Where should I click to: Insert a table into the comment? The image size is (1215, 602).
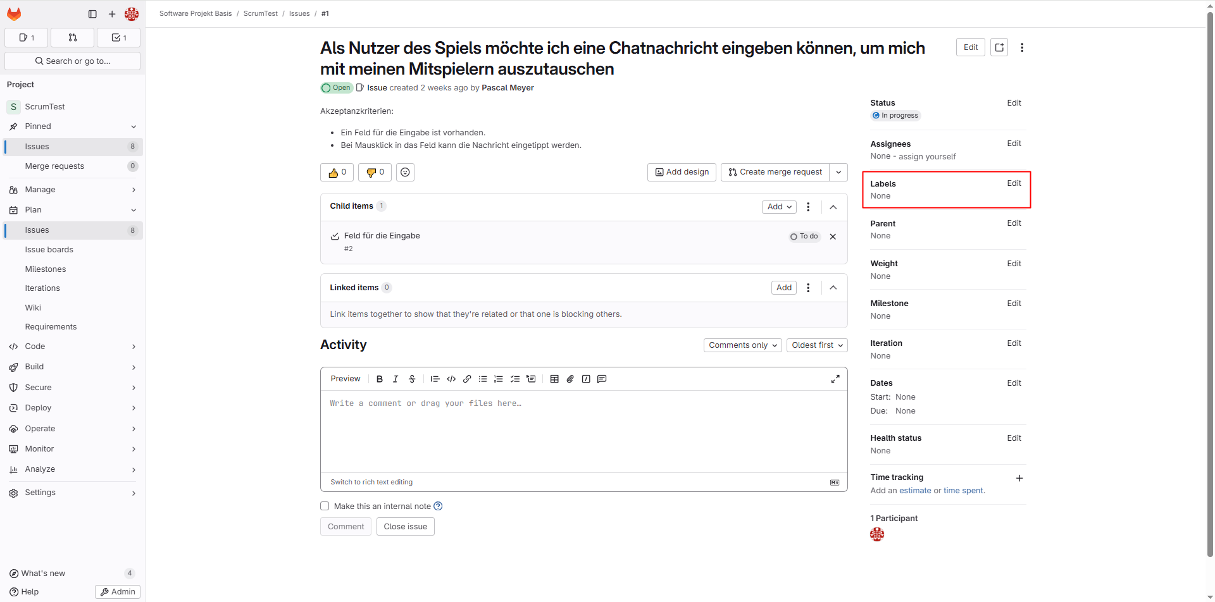[554, 379]
